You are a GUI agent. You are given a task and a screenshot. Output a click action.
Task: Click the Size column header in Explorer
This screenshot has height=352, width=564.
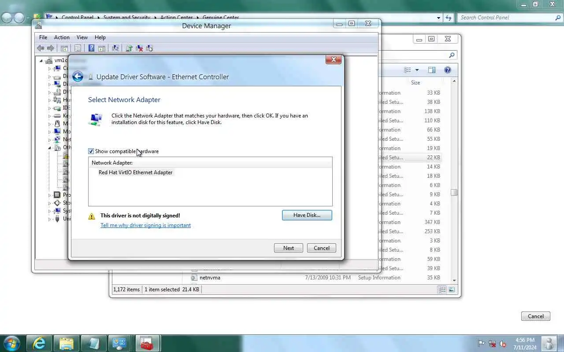point(416,83)
